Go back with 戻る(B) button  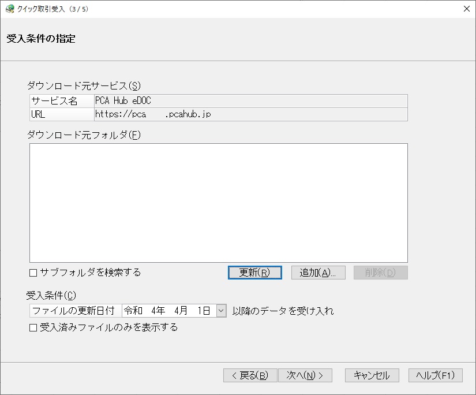click(250, 375)
